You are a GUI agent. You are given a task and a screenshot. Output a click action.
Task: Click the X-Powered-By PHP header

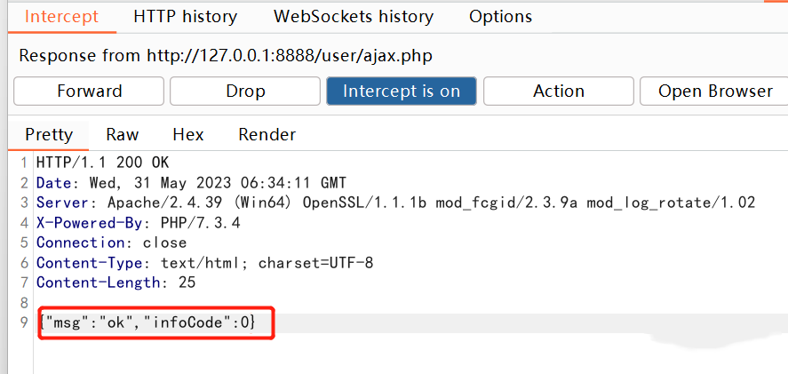pos(139,223)
